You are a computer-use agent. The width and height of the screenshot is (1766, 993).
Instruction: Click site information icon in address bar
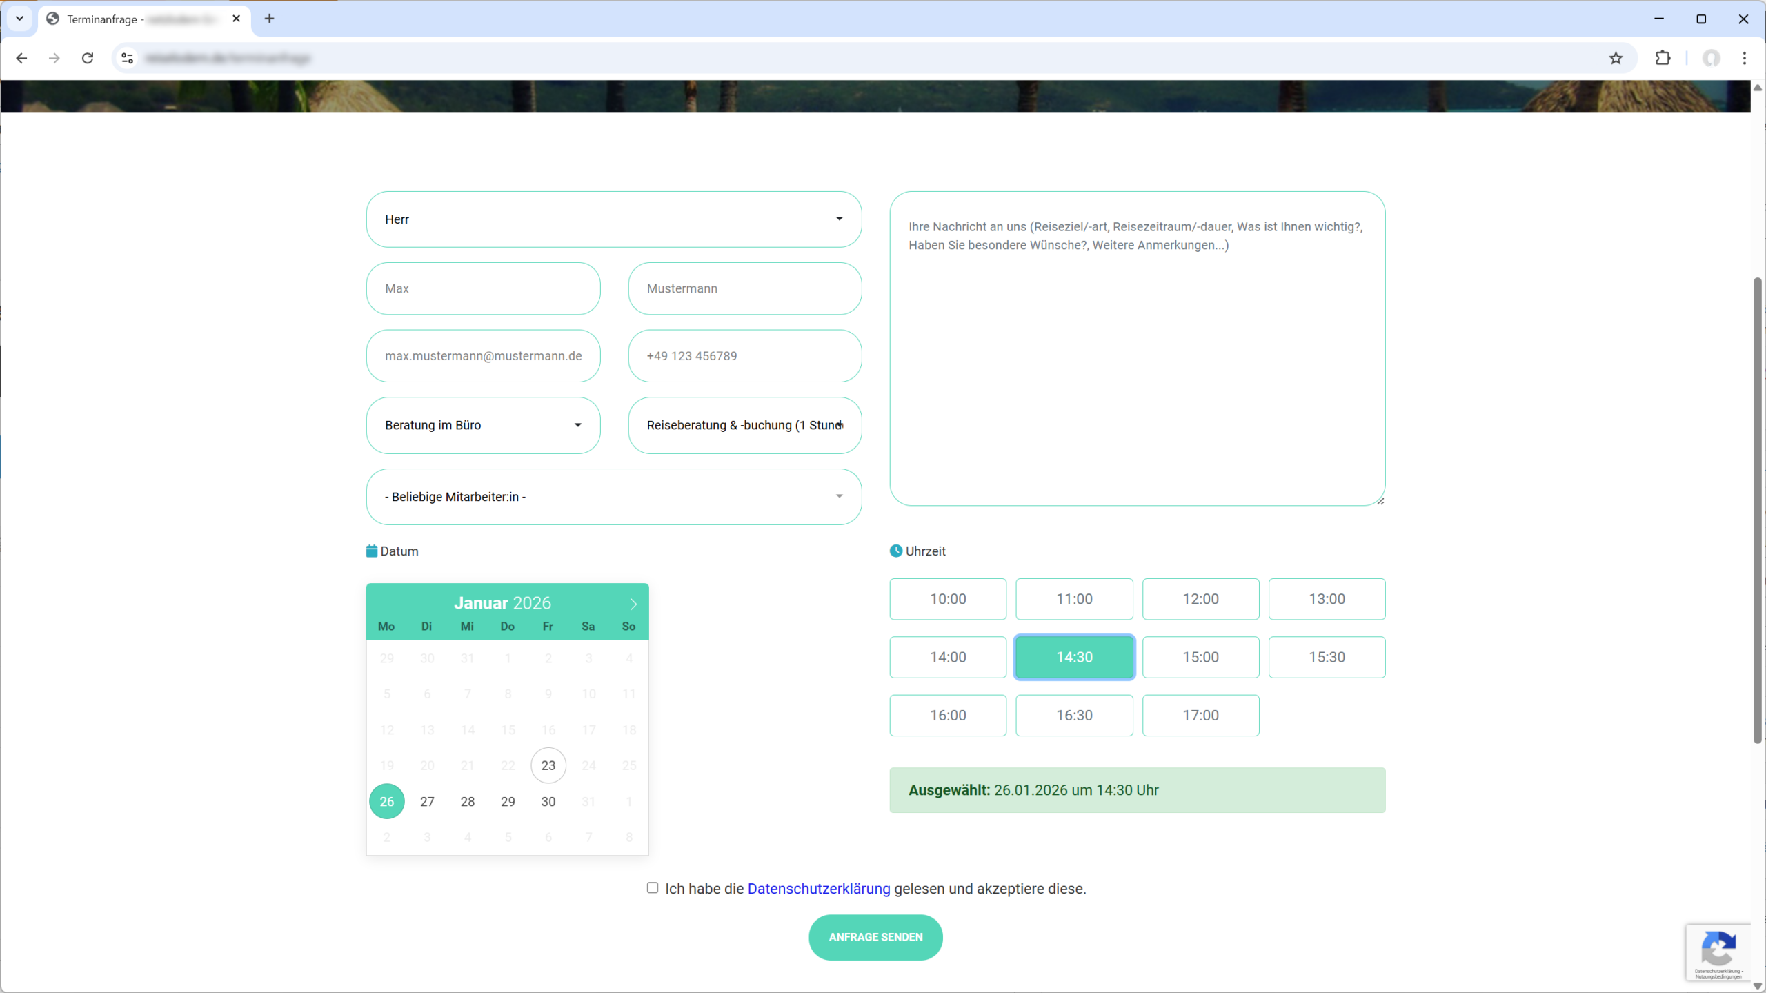(128, 58)
